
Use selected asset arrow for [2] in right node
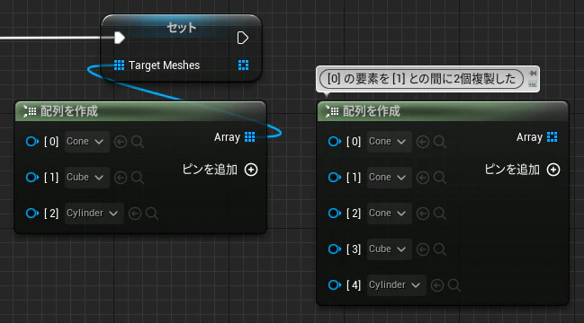pos(423,214)
